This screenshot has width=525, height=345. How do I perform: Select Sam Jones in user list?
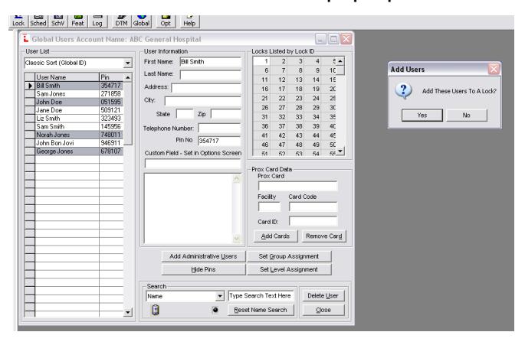pos(74,94)
